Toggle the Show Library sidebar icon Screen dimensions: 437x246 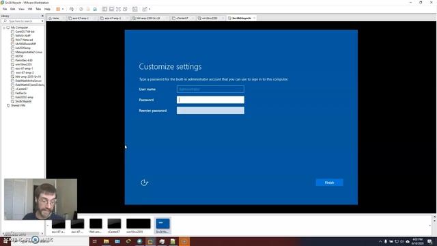[104, 9]
